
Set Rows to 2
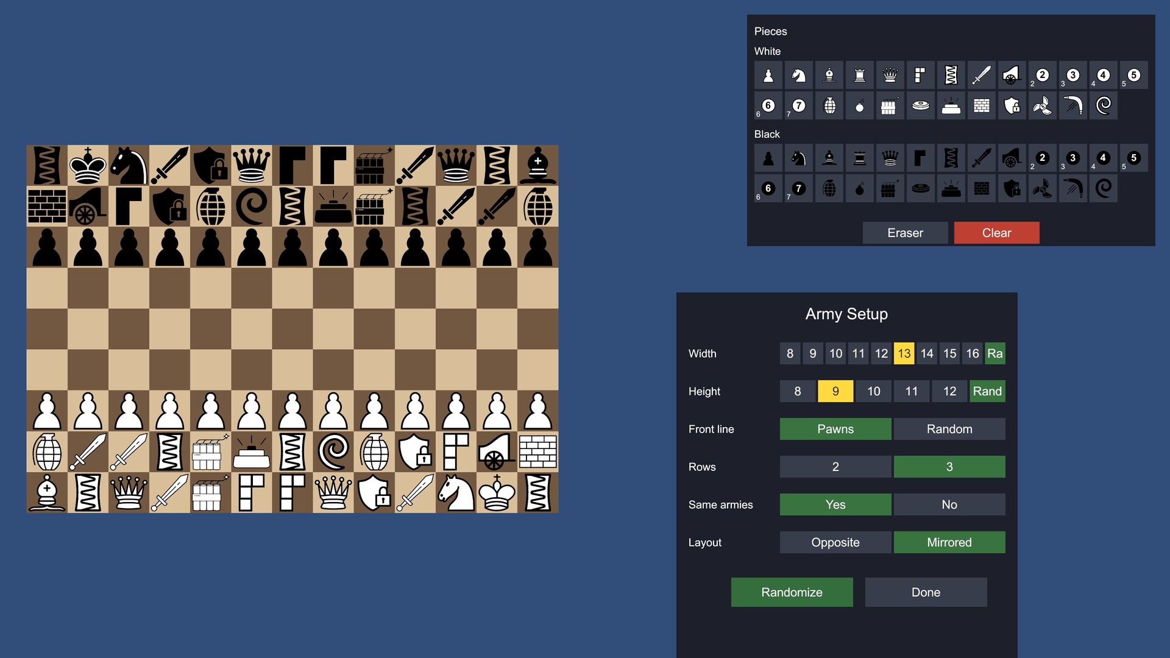tap(835, 467)
